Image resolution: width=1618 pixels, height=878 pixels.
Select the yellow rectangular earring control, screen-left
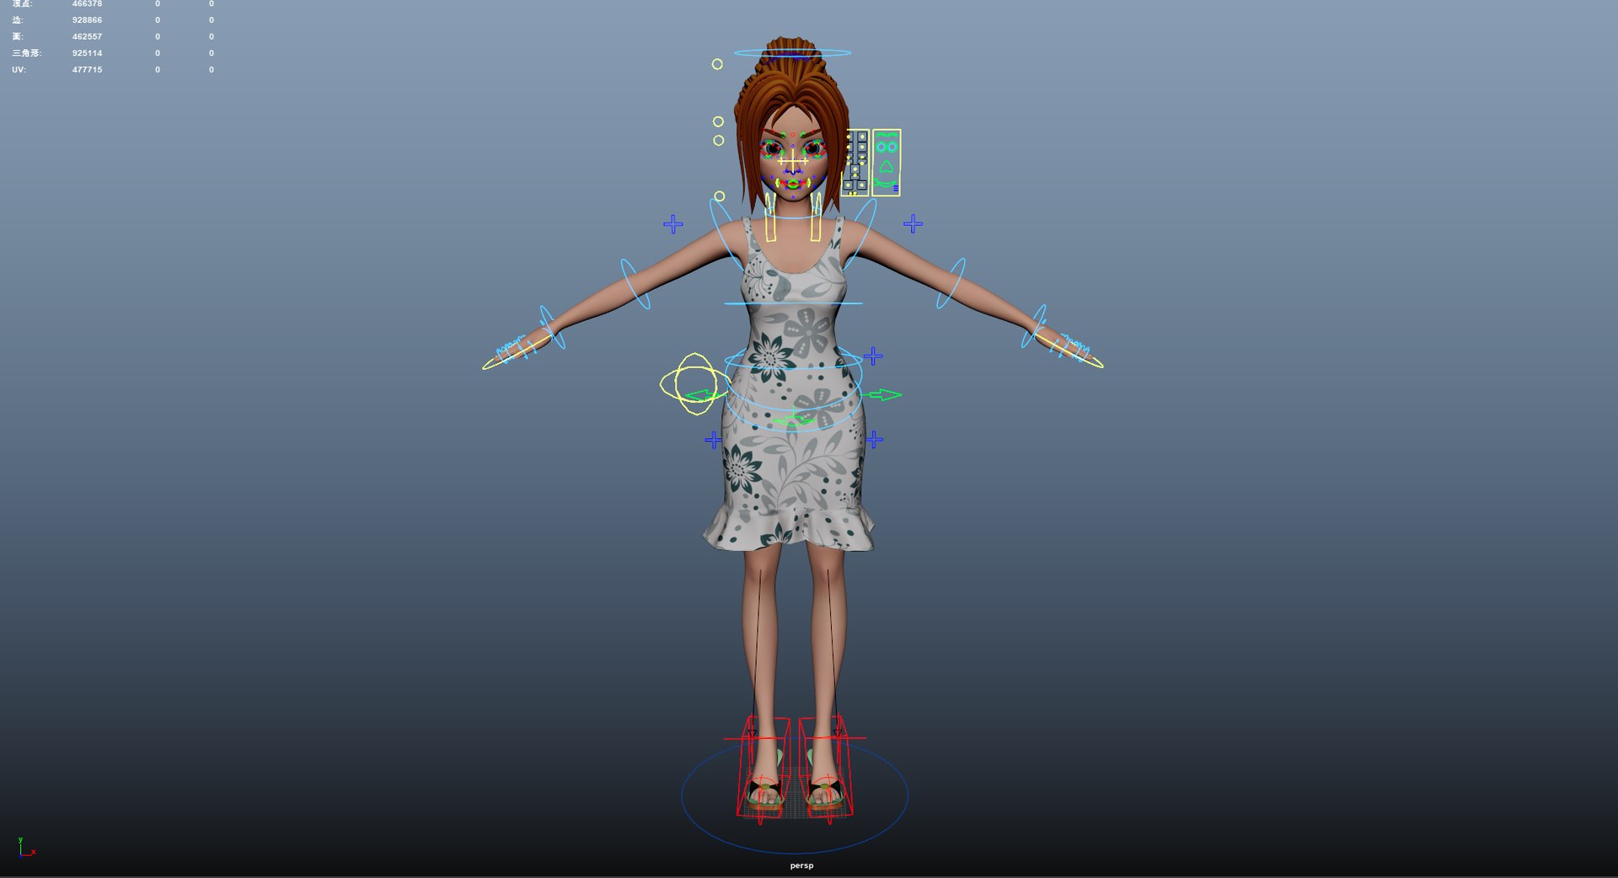(770, 217)
